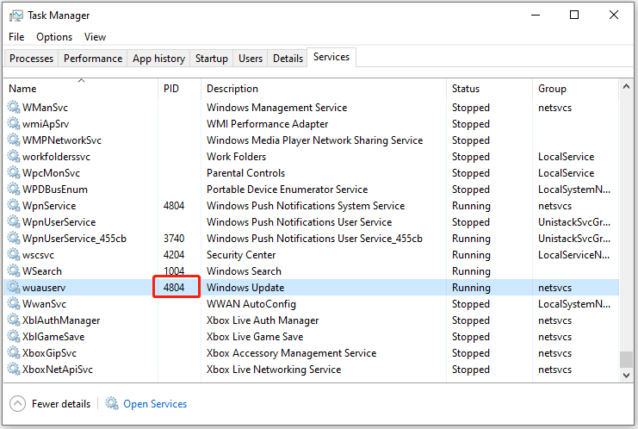Sort services by Name column header
Screen dimensions: 638x429
click(23, 89)
